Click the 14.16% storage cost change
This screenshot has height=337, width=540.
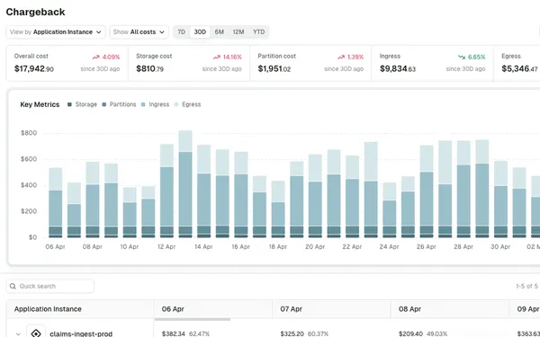pyautogui.click(x=232, y=58)
